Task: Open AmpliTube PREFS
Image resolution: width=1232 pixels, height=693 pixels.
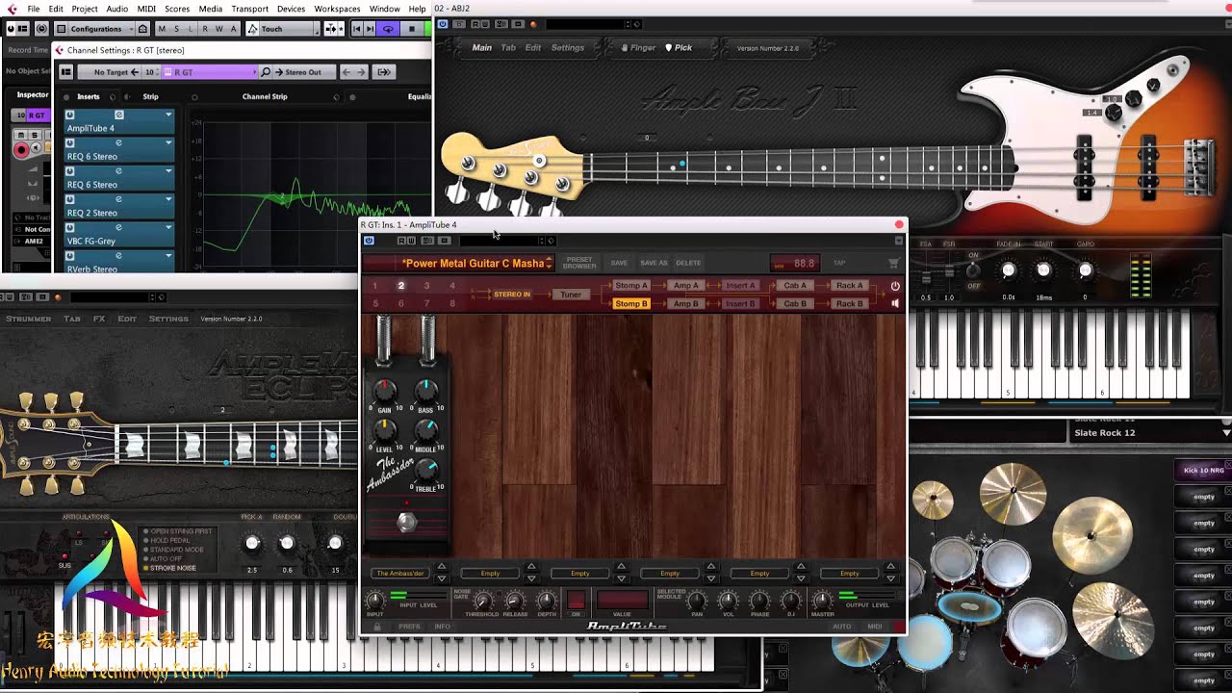Action: pyautogui.click(x=409, y=627)
